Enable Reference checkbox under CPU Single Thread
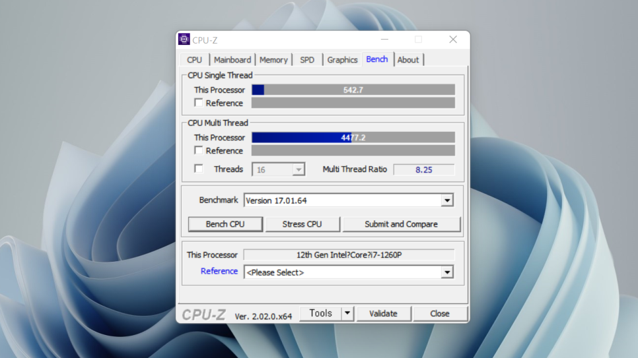The image size is (638, 358). (x=199, y=103)
